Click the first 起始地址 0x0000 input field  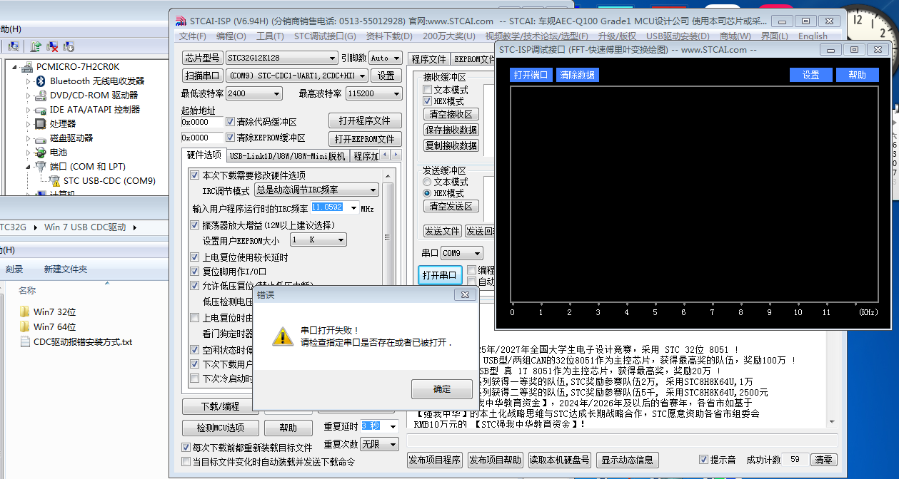(202, 122)
